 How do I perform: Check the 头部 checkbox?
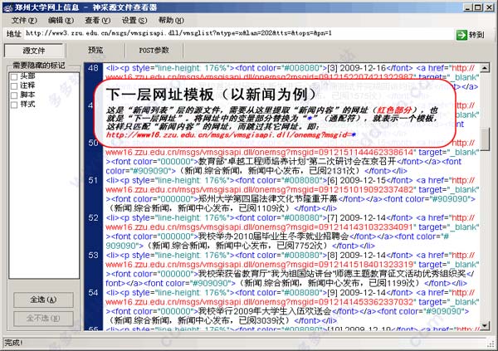point(14,76)
